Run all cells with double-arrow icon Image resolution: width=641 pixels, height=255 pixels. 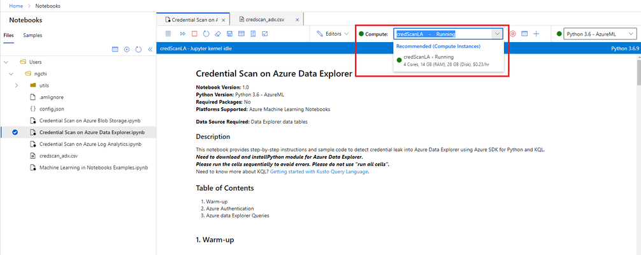182,34
